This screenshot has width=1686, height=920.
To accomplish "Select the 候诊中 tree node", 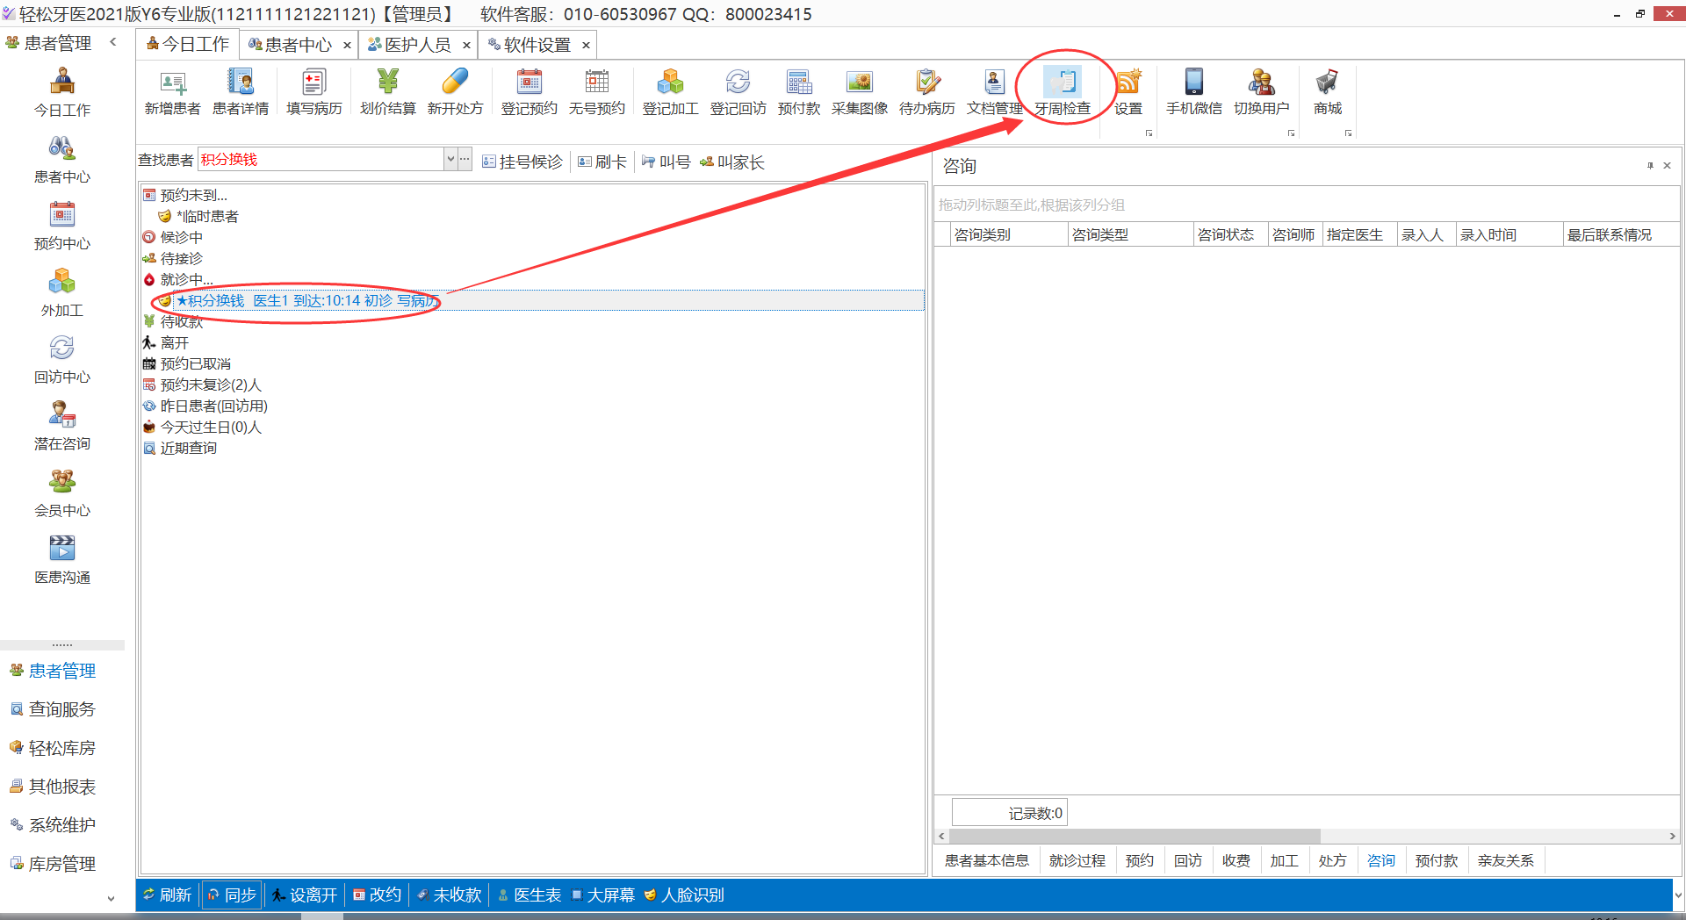I will point(173,237).
